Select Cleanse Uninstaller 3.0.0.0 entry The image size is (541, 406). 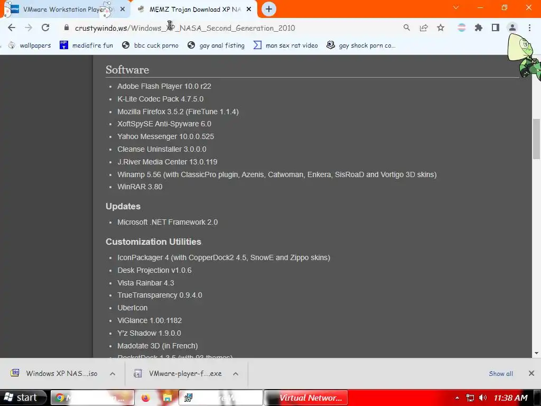(162, 149)
